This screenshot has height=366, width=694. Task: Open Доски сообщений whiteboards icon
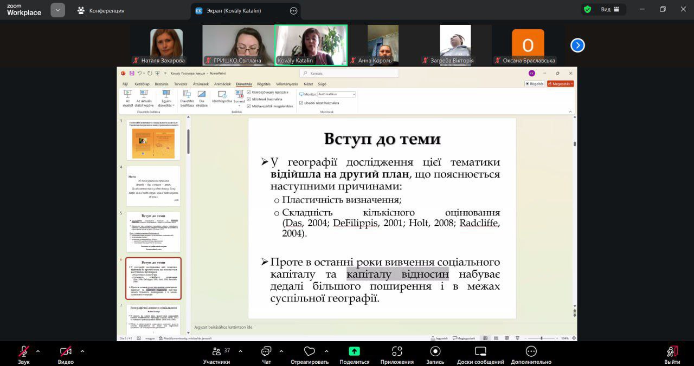coord(480,351)
